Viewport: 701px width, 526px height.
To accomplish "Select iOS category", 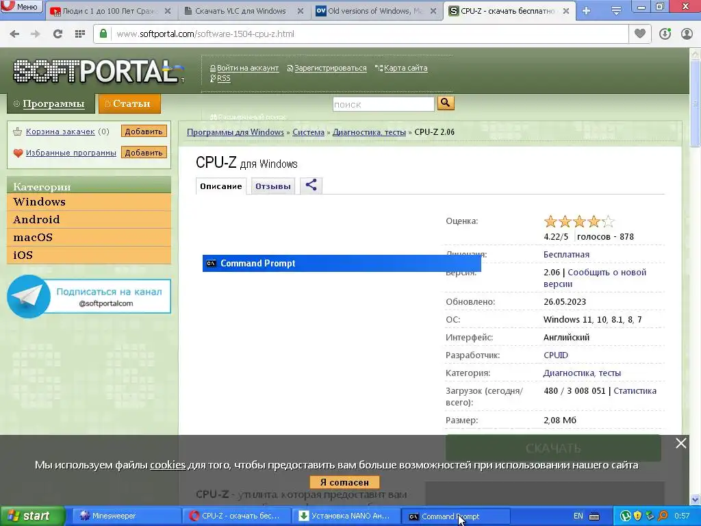I will 89,255.
